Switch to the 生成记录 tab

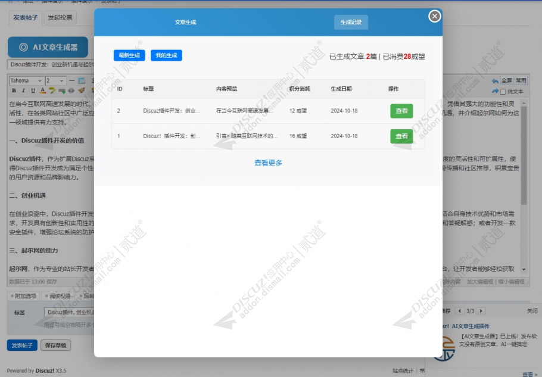click(x=351, y=22)
